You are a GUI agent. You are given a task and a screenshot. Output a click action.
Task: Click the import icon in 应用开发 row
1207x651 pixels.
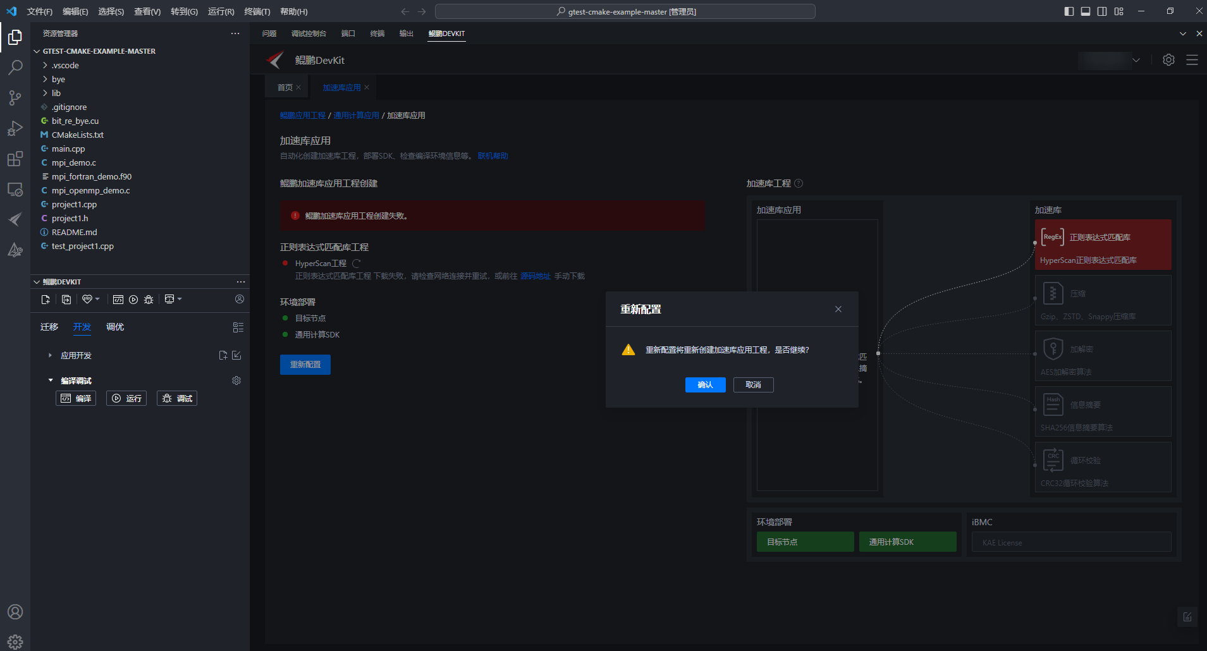236,355
